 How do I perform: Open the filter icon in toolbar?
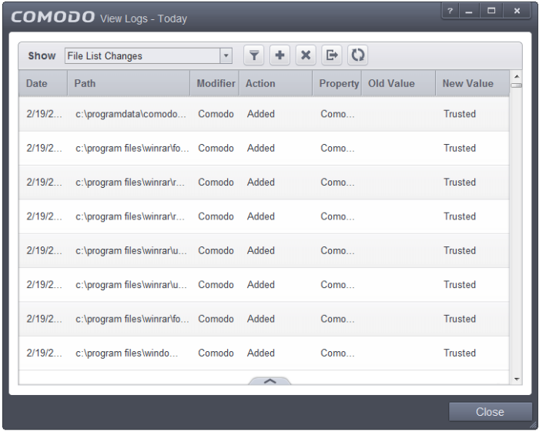pos(253,55)
